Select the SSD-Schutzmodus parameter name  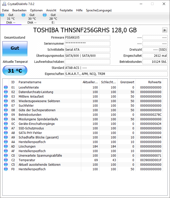pyautogui.click(x=31, y=128)
